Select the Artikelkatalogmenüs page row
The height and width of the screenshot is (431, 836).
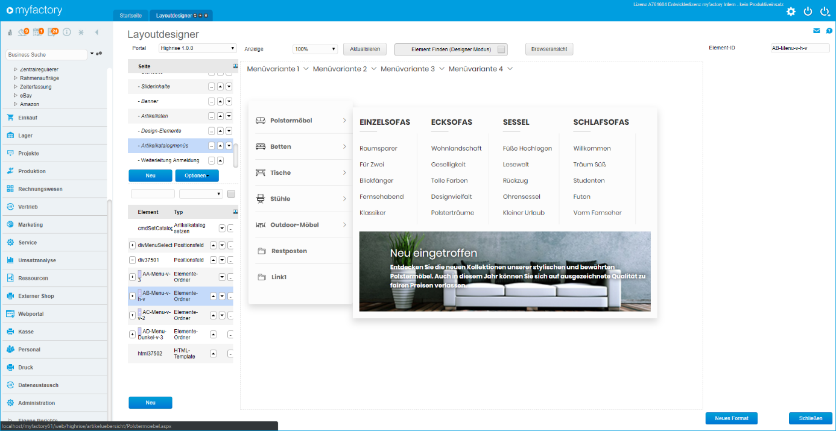tap(180, 145)
